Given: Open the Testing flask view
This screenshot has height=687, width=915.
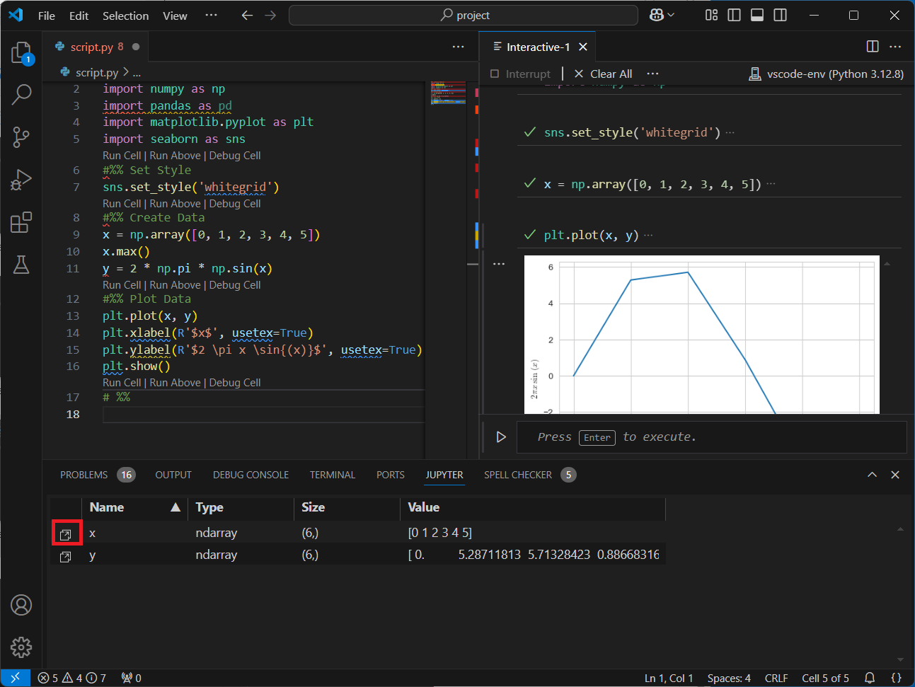Looking at the screenshot, I should (x=21, y=265).
